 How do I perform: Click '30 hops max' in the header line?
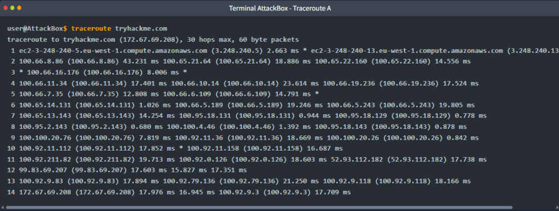pyautogui.click(x=209, y=40)
